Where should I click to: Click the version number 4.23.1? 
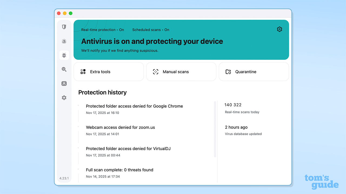64,178
